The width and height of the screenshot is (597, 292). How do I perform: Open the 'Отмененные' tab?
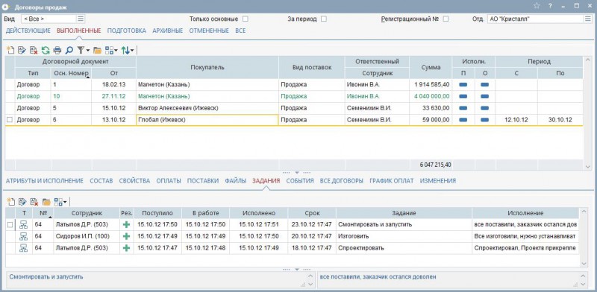[x=209, y=31]
